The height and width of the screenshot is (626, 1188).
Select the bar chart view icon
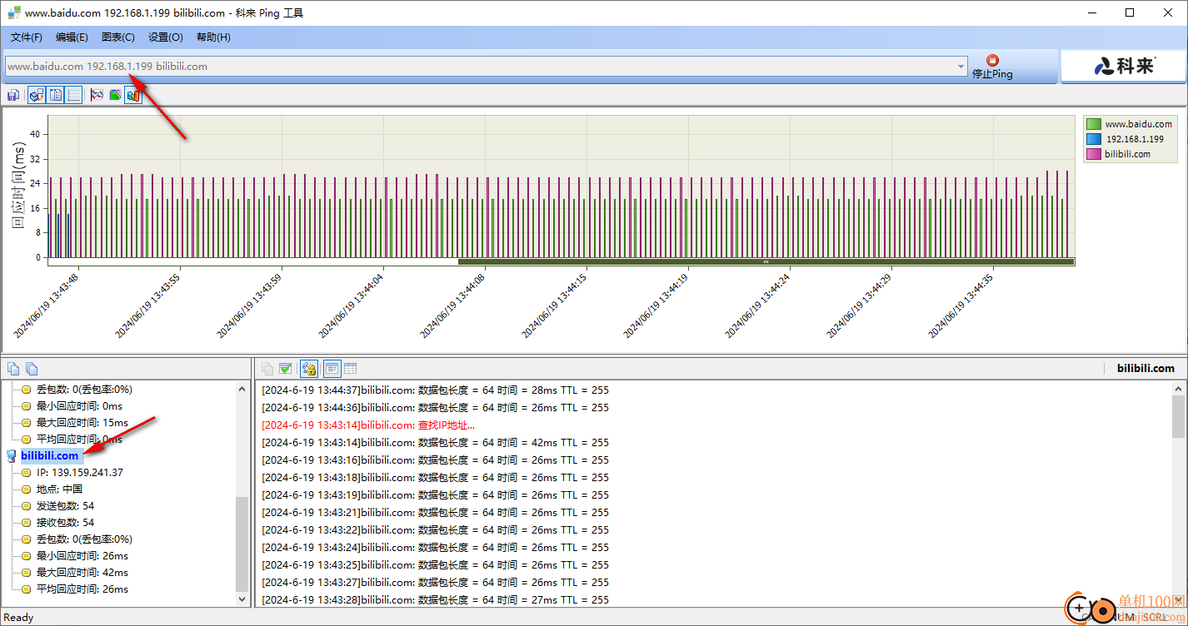133,96
